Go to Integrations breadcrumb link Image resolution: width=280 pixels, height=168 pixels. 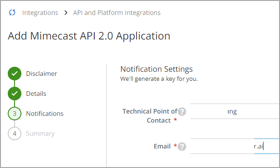40,13
